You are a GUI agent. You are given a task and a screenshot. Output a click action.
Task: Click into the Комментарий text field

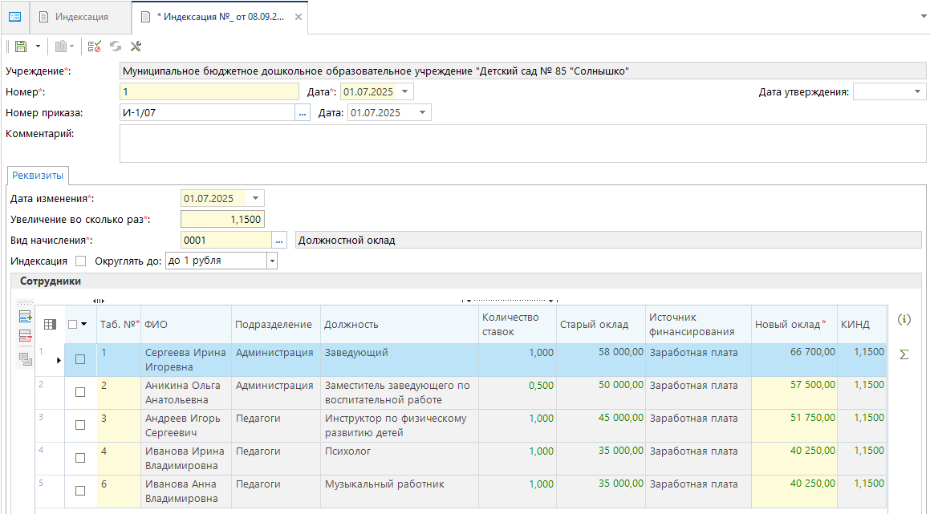(x=522, y=144)
